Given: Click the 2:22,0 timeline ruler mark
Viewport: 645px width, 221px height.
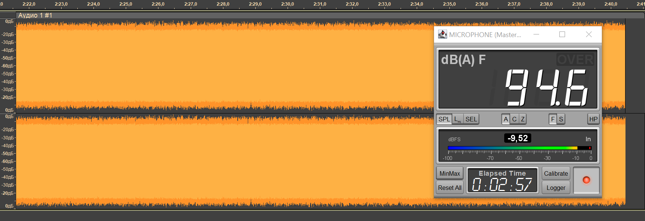Looking at the screenshot, I should tap(29, 4).
